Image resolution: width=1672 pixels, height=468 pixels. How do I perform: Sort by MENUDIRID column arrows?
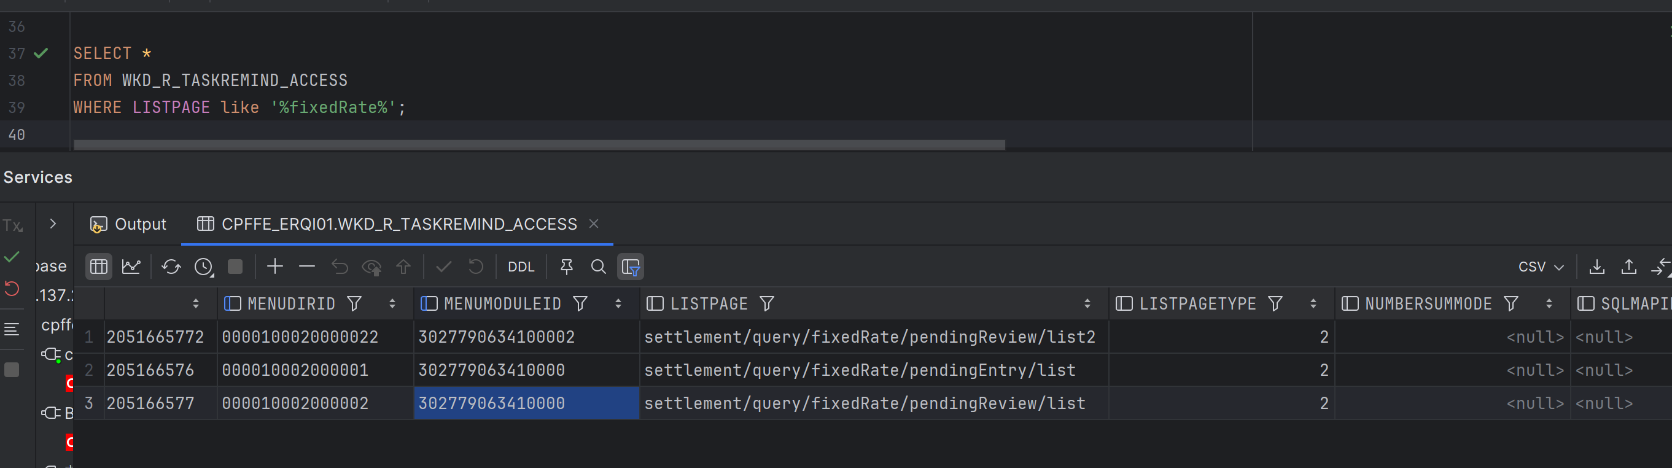pos(392,304)
